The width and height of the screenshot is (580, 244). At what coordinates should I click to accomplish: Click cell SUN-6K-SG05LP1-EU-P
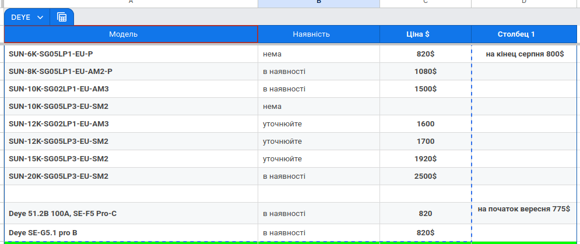(x=131, y=54)
